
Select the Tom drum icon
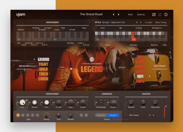[x=46, y=102]
